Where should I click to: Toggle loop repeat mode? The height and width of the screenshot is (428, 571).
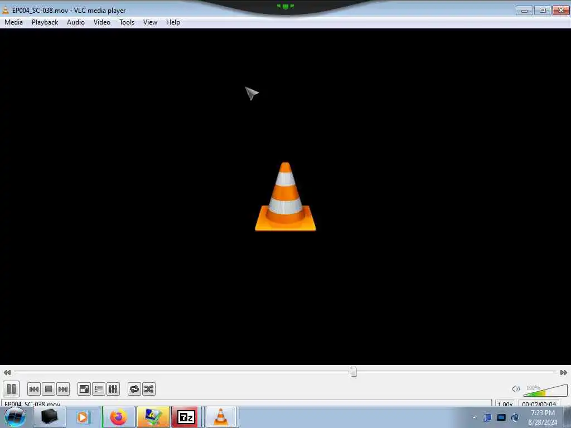134,389
